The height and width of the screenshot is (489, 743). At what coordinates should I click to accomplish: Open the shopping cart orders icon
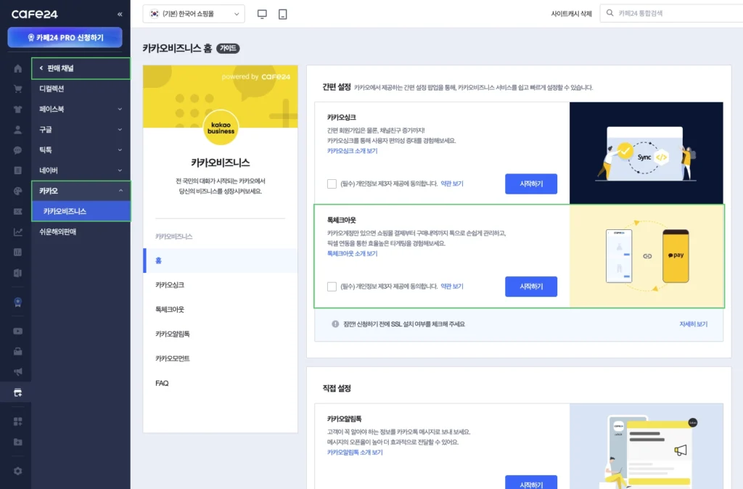[x=17, y=89]
